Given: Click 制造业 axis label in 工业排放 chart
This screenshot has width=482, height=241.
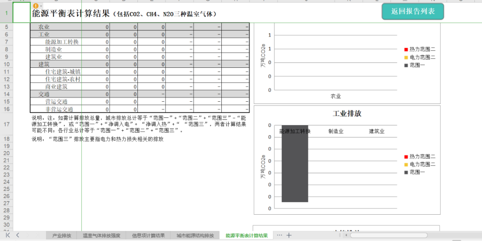Looking at the screenshot, I should click(x=336, y=132).
